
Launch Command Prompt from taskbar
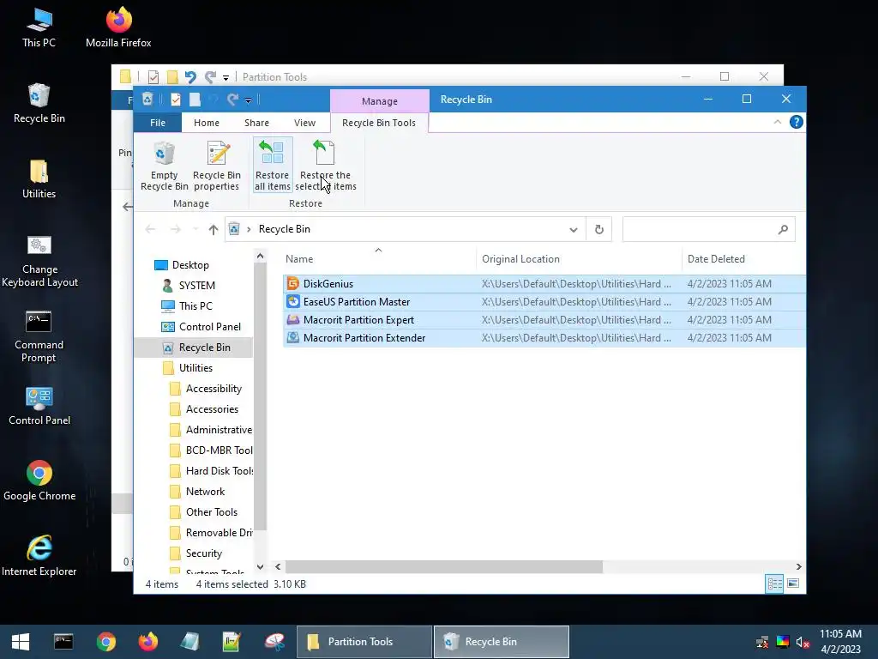63,642
